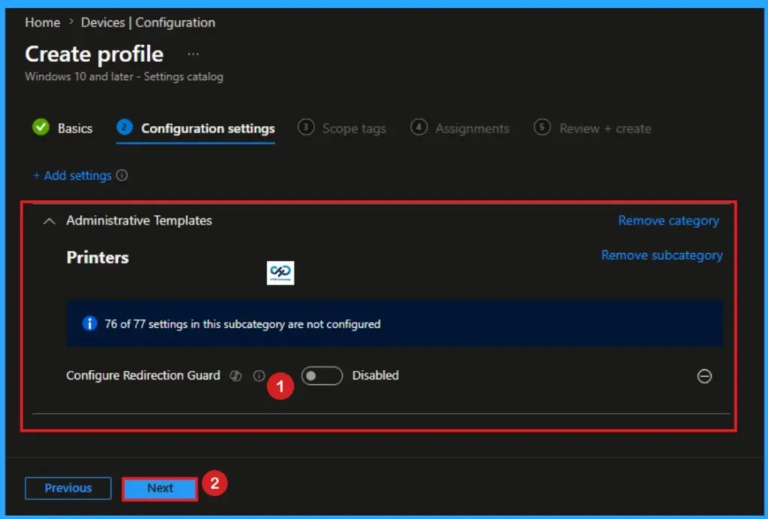Click the info icon beside Add settings
The width and height of the screenshot is (768, 519).
122,175
